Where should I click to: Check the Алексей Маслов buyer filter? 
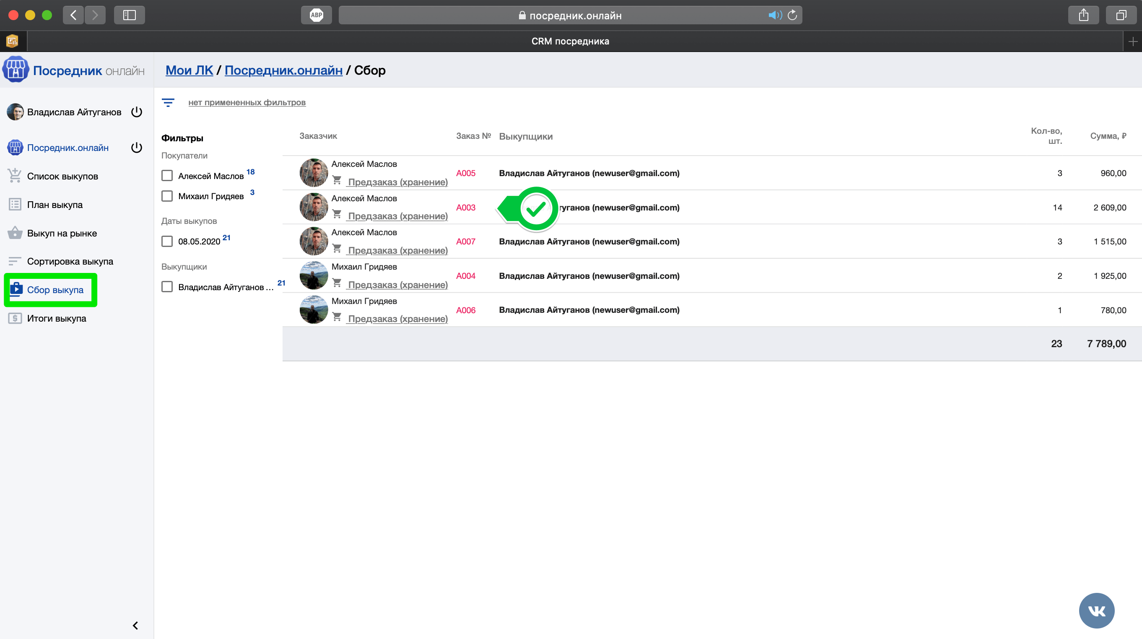point(167,176)
